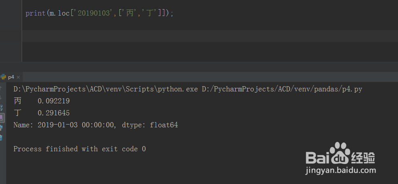Click the print(m.loc...) code line
The height and width of the screenshot is (184, 398).
99,13
